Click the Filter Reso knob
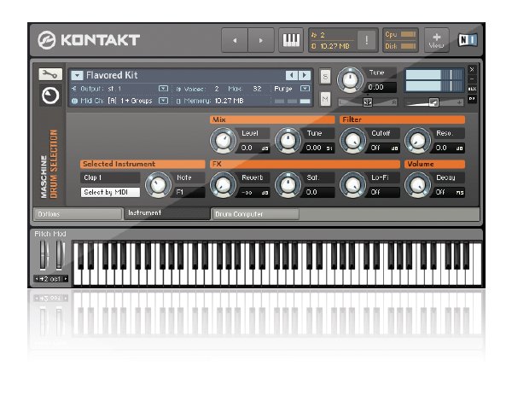This screenshot has height=401, width=512. pyautogui.click(x=417, y=141)
